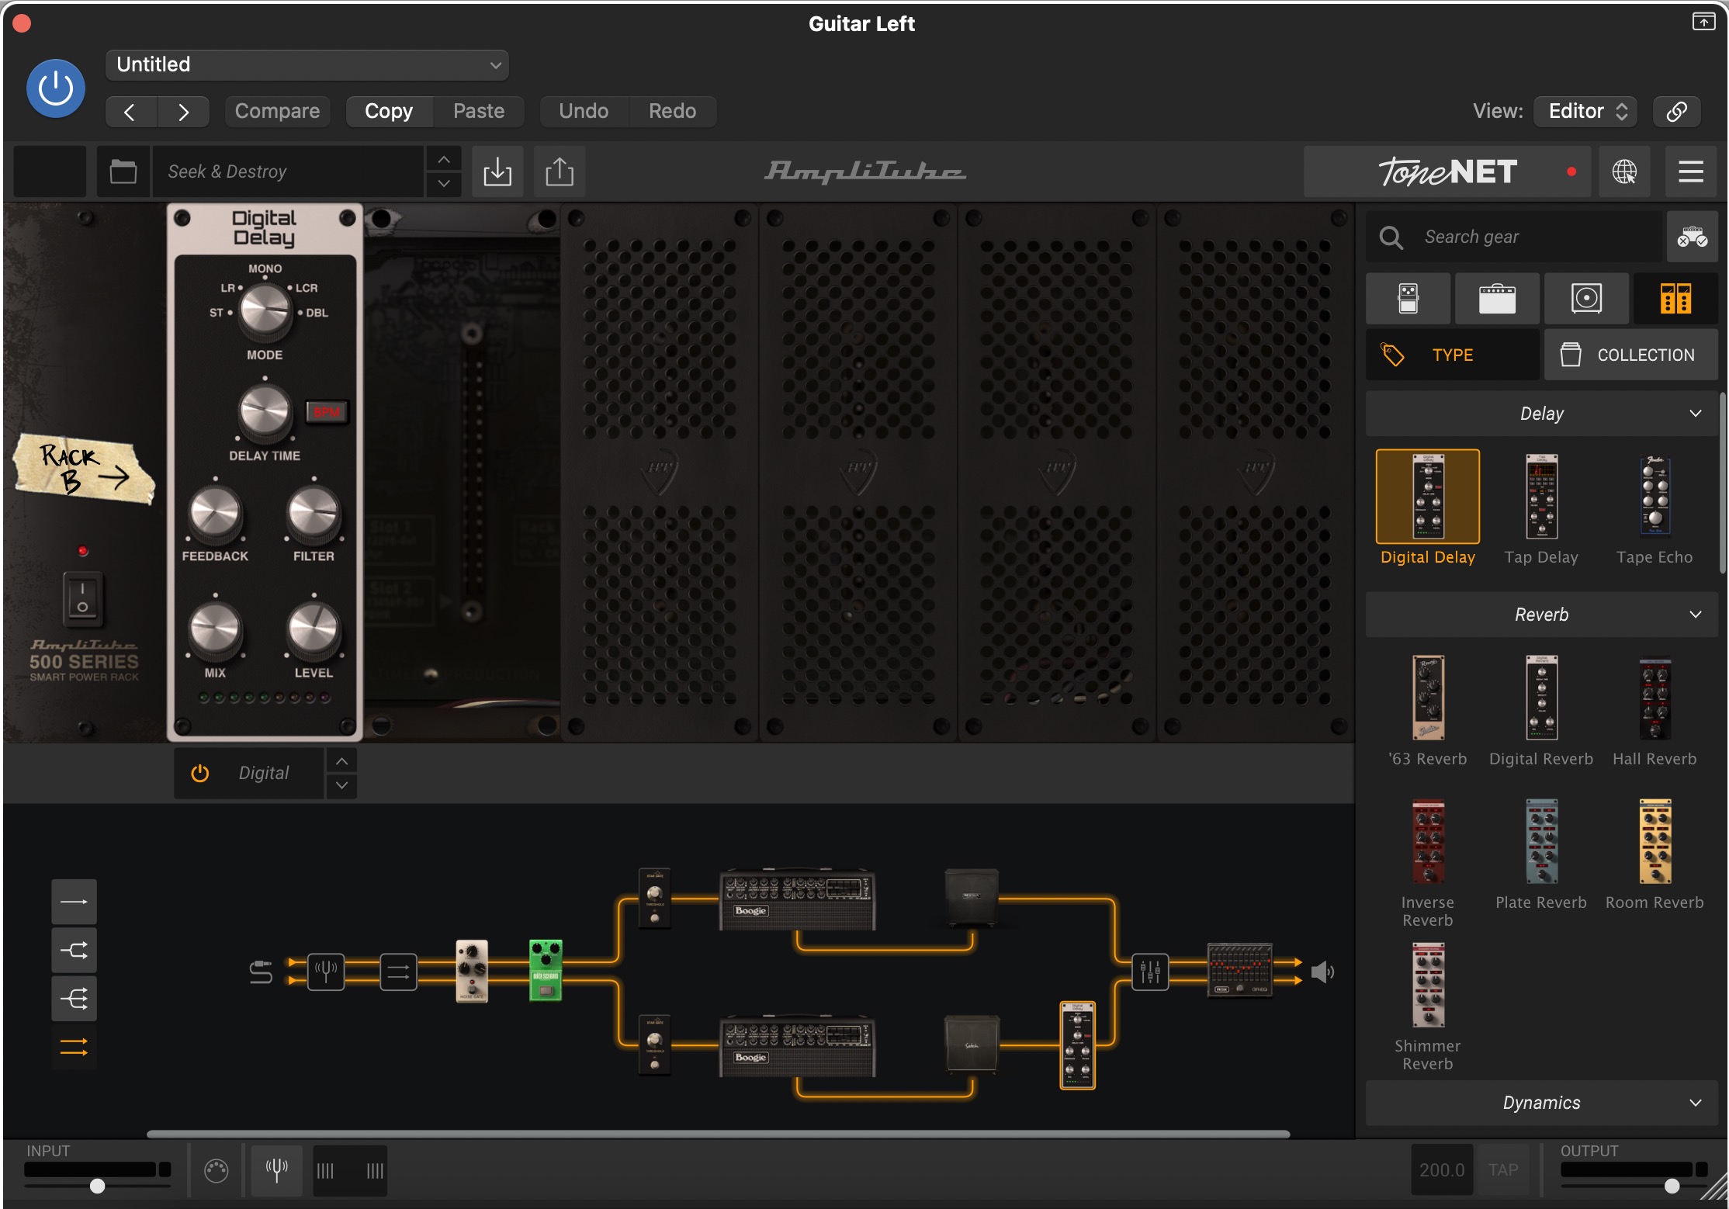Switch to the TYPE tab
The image size is (1729, 1209).
tap(1452, 355)
